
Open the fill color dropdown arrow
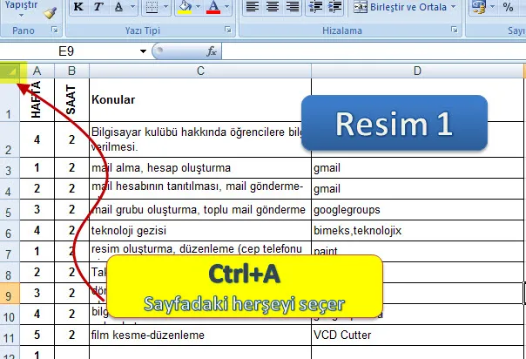(x=197, y=8)
